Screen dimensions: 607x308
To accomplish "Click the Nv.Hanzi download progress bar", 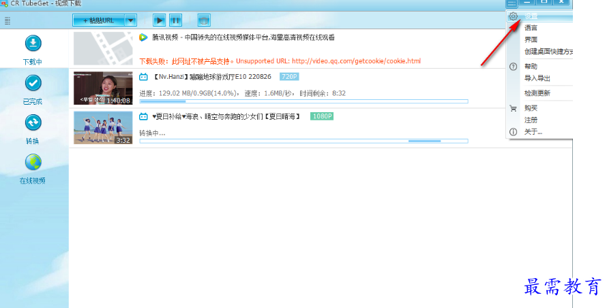I will [304, 101].
